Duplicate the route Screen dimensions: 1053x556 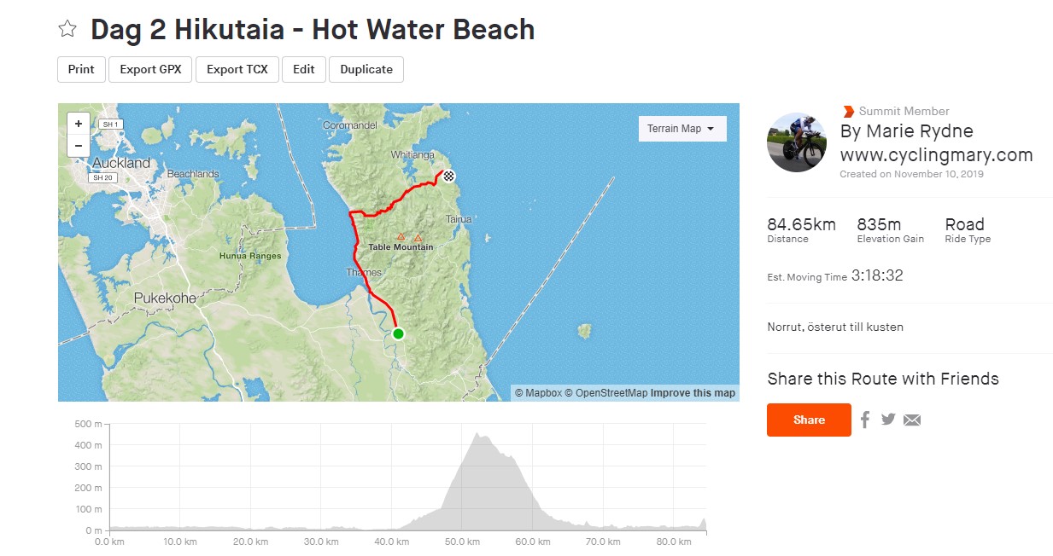(366, 69)
